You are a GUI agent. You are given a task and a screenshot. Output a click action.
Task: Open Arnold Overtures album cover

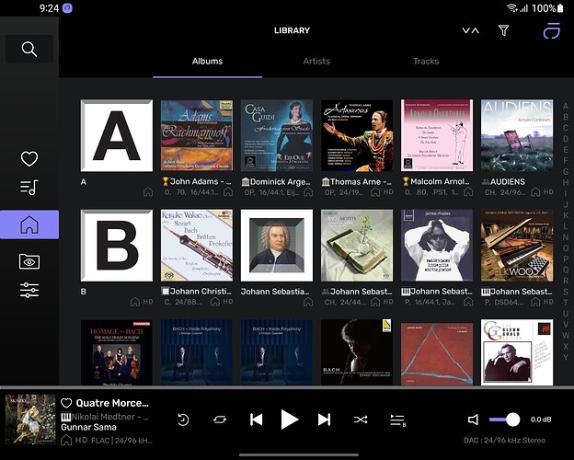point(437,135)
